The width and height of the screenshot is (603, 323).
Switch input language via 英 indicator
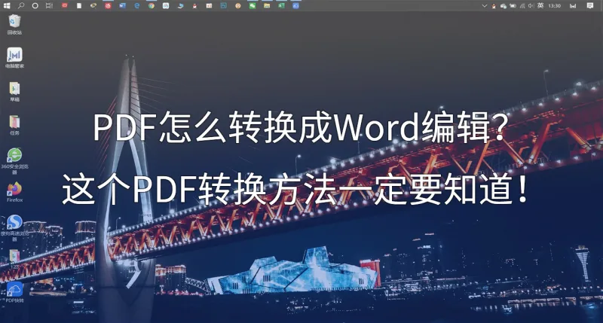coord(540,5)
